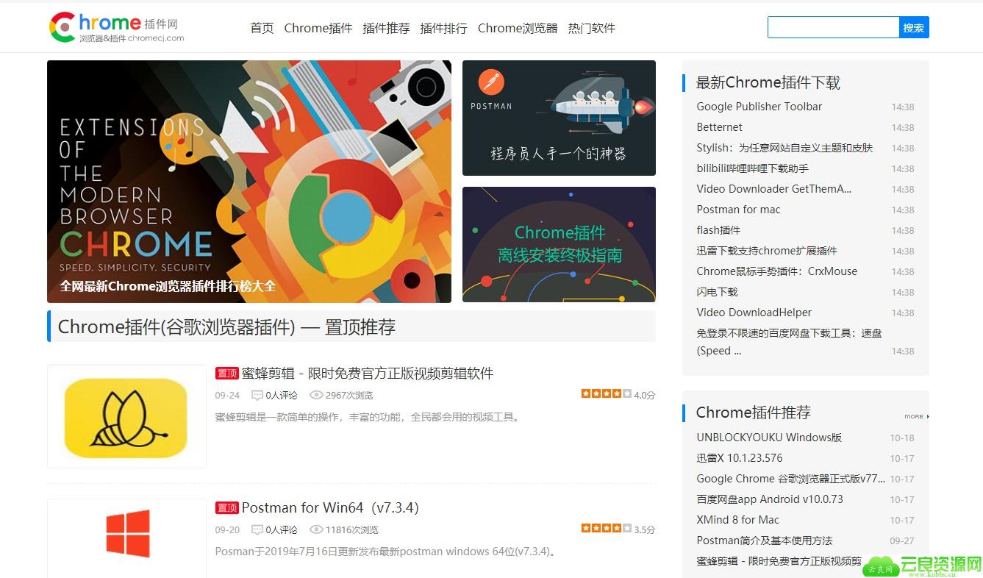Click star rating showing 4.0分
983x578 pixels.
click(x=606, y=393)
